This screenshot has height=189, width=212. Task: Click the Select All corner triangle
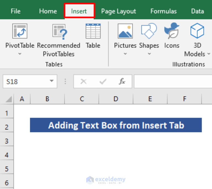pos(9,99)
